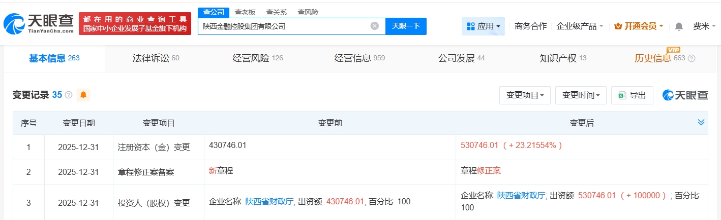This screenshot has width=721, height=220.
Task: Click 530746.01 (+23.21554%) value
Action: [512, 145]
